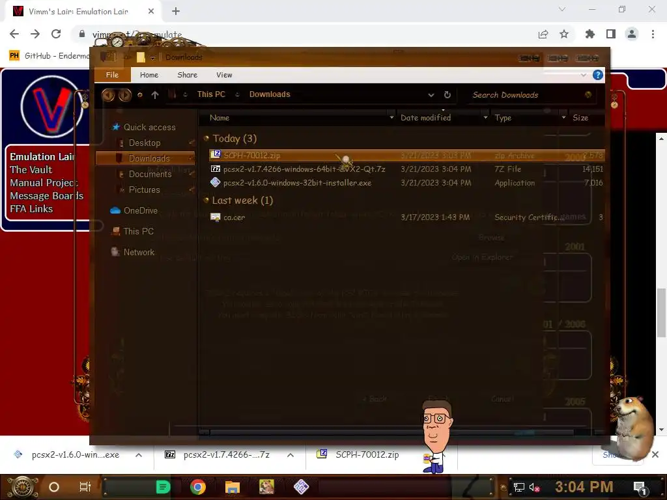Viewport: 667px width, 500px height.
Task: Open the GitHub bookmark in bookmarks bar
Action: (x=50, y=56)
